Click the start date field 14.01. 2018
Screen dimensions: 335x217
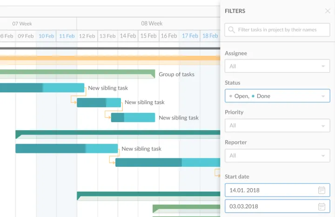tap(270, 190)
